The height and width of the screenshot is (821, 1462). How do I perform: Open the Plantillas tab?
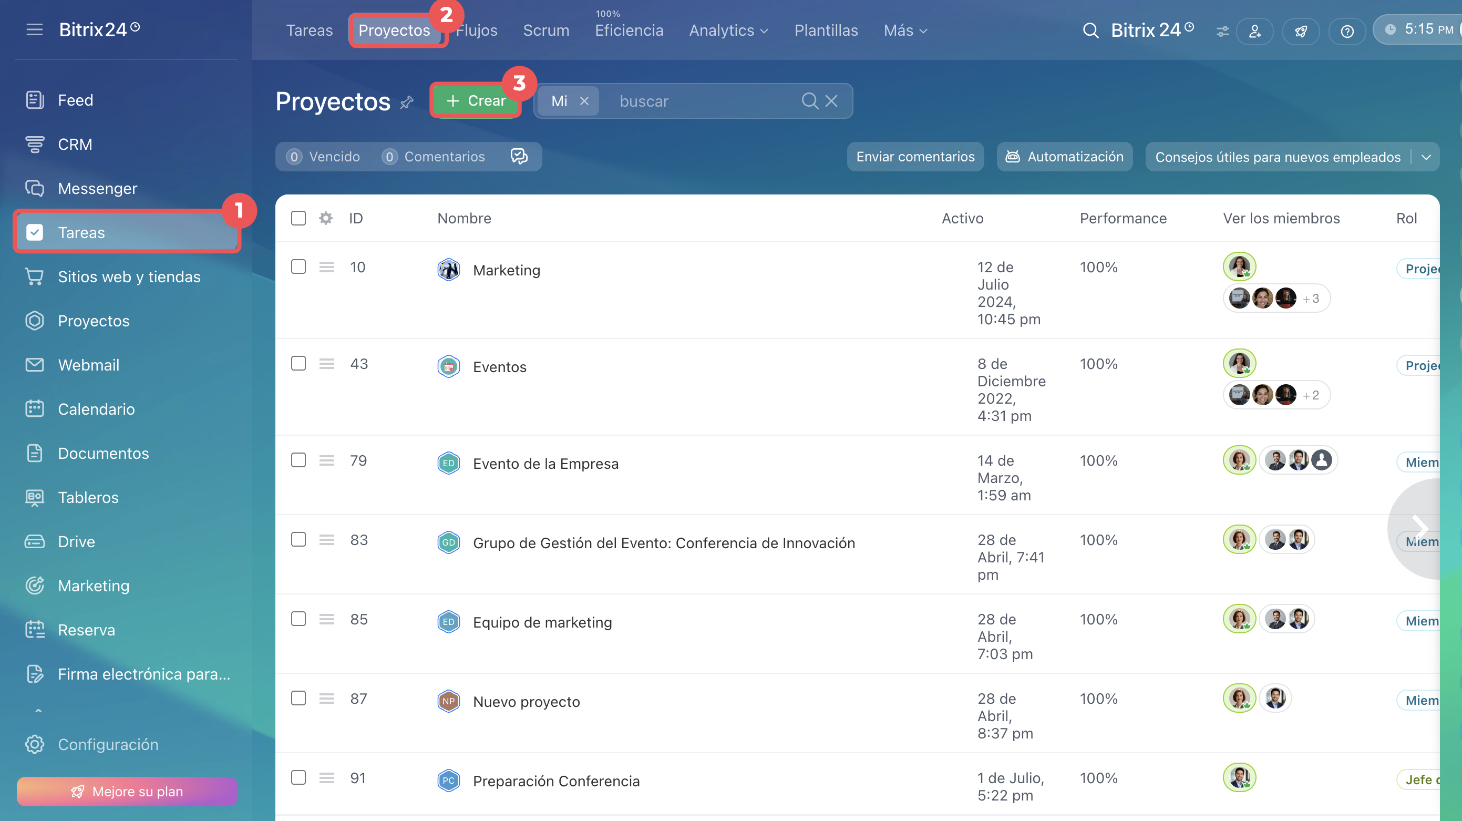tap(826, 30)
